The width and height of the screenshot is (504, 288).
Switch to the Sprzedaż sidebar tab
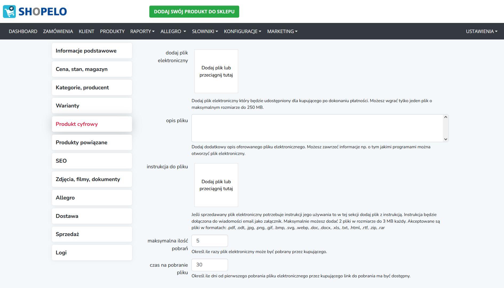click(x=92, y=234)
